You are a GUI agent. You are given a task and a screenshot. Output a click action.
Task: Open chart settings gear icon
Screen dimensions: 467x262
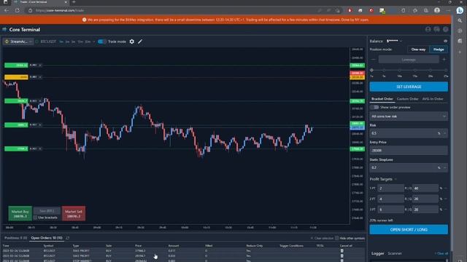coord(132,41)
